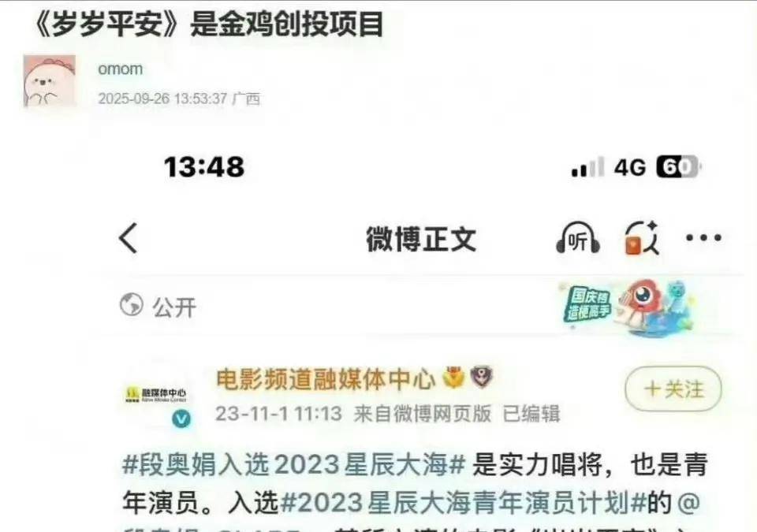Tap the purple shield badge next to name

click(x=482, y=377)
